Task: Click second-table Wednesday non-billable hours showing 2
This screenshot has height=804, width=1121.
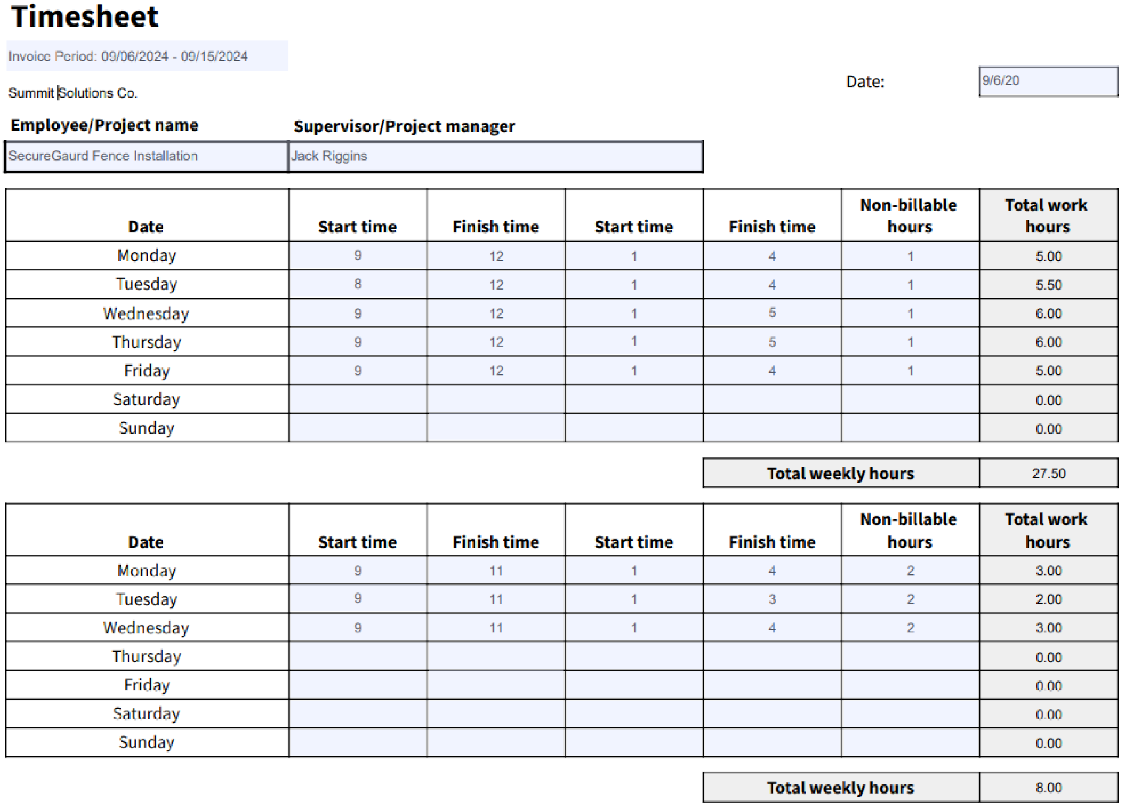Action: pos(910,627)
